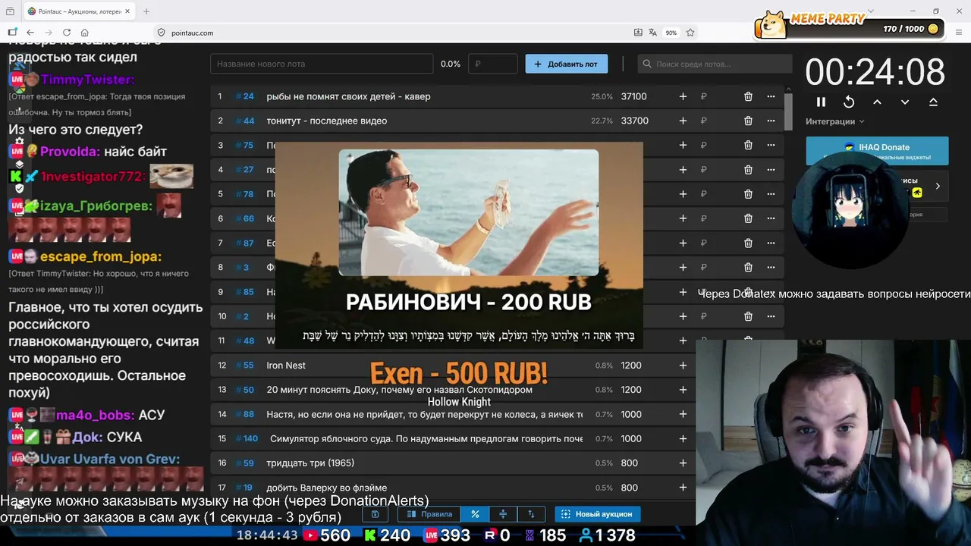Select lot name рыбы не помнят своих детей
Image resolution: width=971 pixels, height=546 pixels.
[348, 96]
